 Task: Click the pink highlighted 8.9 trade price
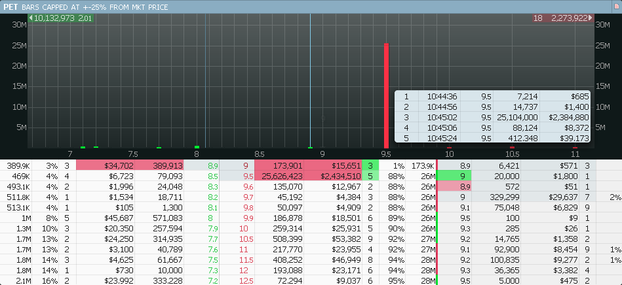(455, 186)
